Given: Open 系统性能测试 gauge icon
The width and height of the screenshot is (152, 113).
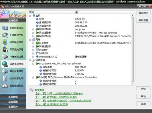Looking at the screenshot, I should pyautogui.click(x=5, y=86).
